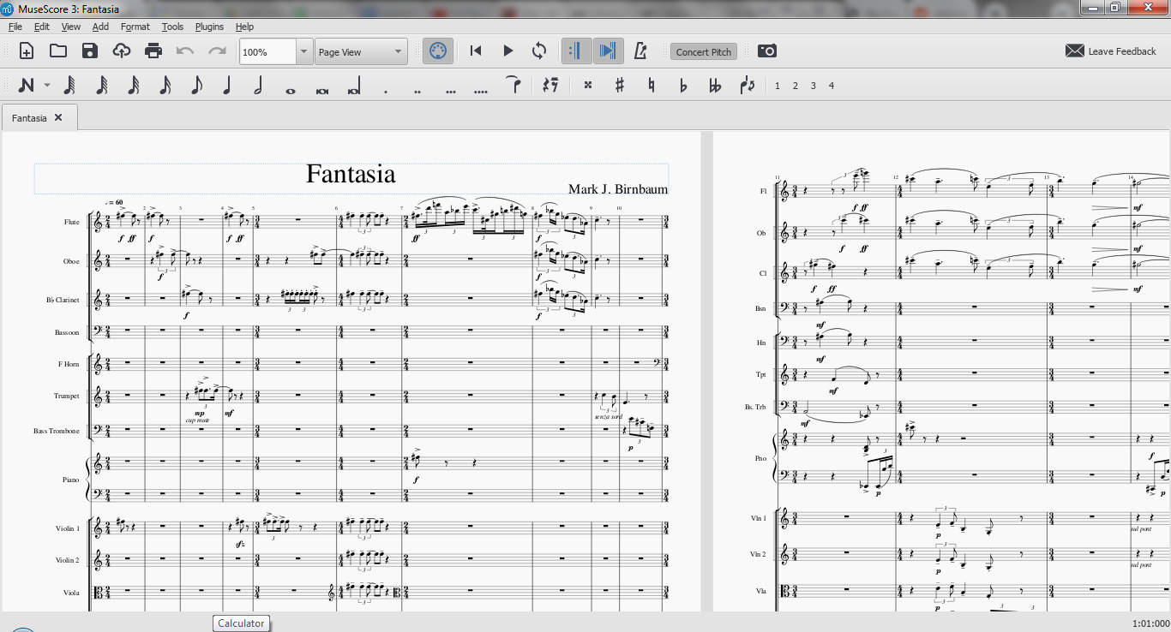
Task: Save the score with the floppy disk icon
Action: [x=90, y=51]
